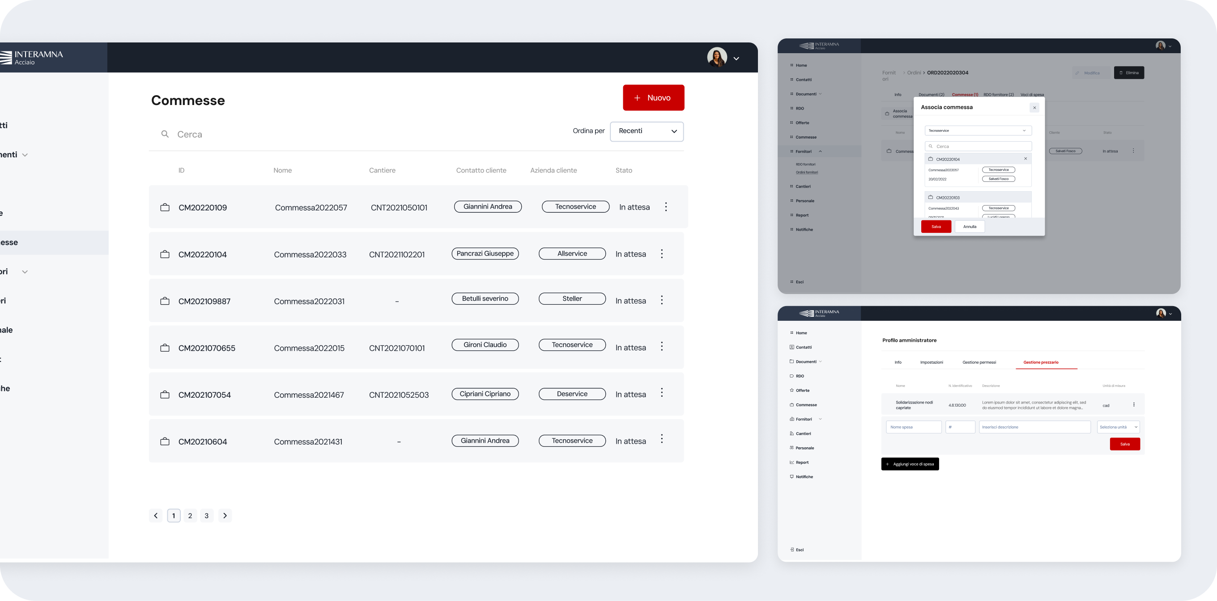
Task: Close the Associa commessa dialog
Action: pyautogui.click(x=1034, y=108)
